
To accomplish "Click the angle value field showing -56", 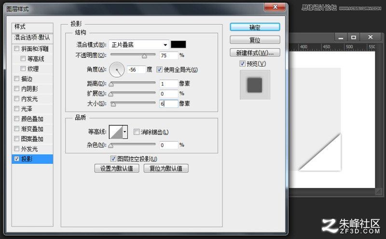I will coord(136,69).
